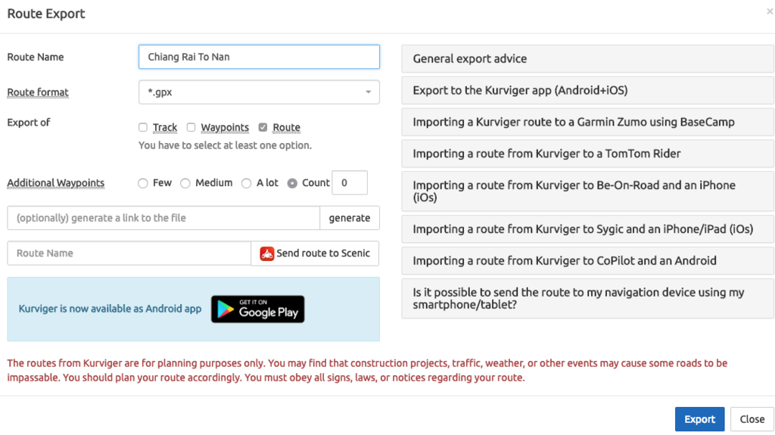Image resolution: width=775 pixels, height=435 pixels.
Task: Click the Track label text
Action: (164, 128)
